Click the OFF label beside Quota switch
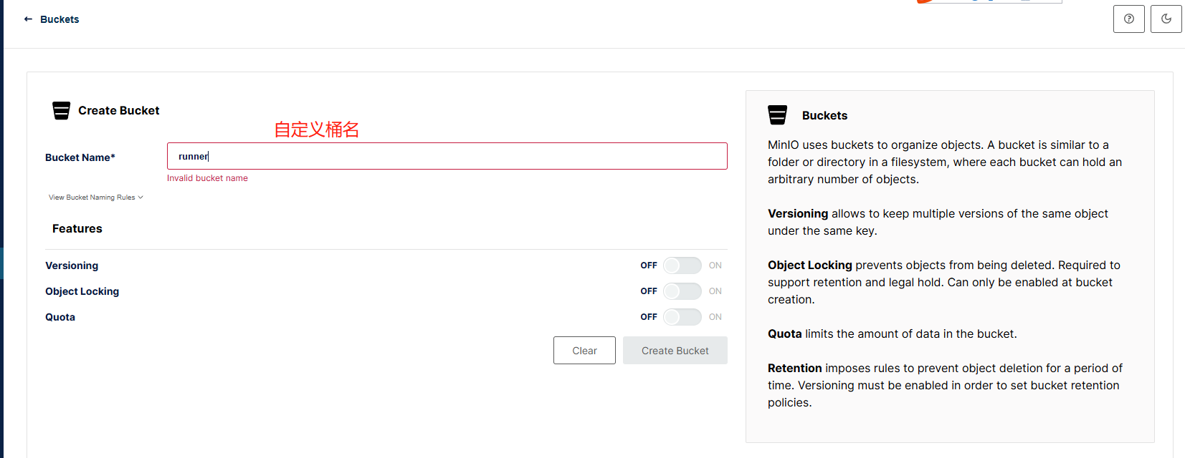The height and width of the screenshot is (458, 1185). point(648,317)
